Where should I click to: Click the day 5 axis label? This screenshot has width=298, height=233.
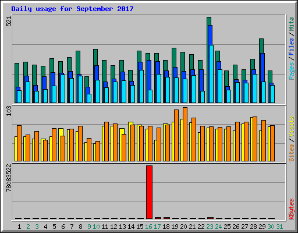pos(54,227)
